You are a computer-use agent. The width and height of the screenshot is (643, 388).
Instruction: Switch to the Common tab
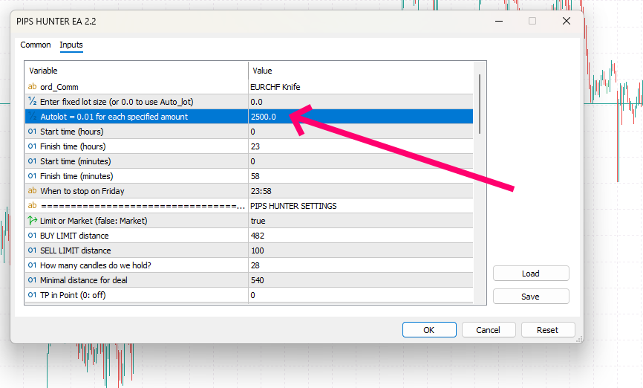(x=36, y=45)
